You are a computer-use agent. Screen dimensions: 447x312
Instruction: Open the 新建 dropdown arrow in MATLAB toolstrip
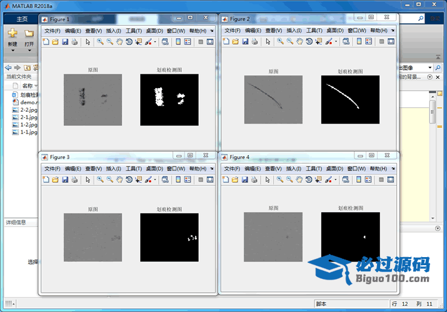pos(13,51)
